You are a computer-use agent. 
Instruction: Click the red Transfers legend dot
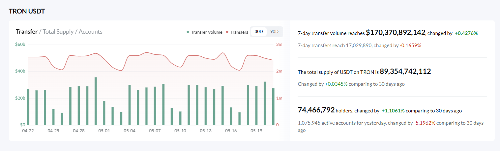click(227, 32)
